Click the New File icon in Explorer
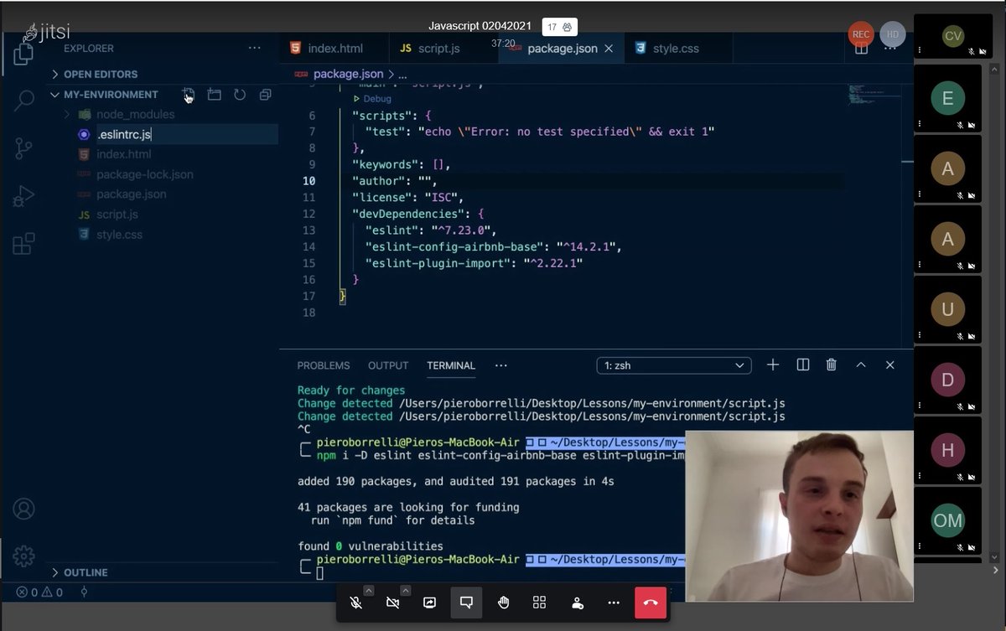1006x631 pixels. pyautogui.click(x=189, y=95)
